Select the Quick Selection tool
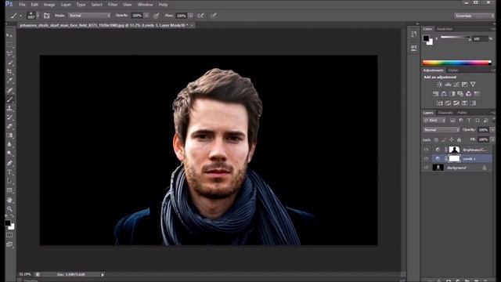This screenshot has width=501, height=282. coord(9,63)
